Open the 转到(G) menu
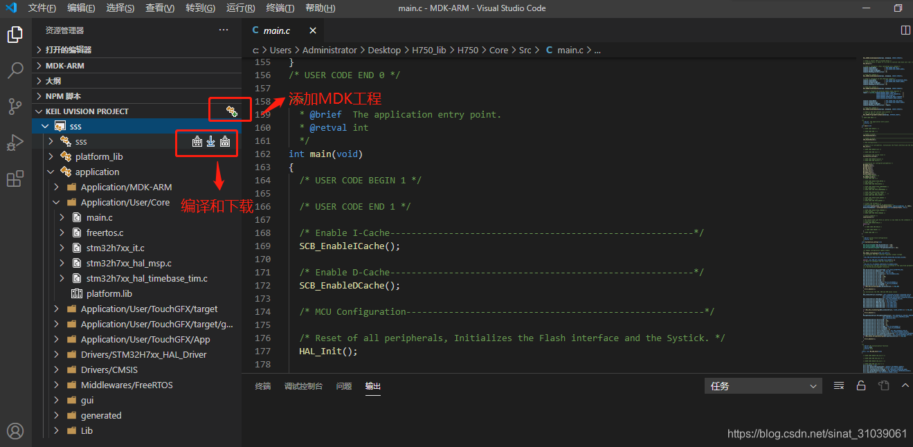The width and height of the screenshot is (913, 447). [x=201, y=8]
